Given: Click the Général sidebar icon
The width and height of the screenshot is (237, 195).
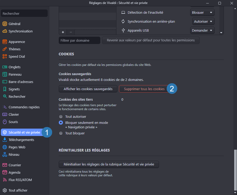Looking at the screenshot, I should pos(5,24).
